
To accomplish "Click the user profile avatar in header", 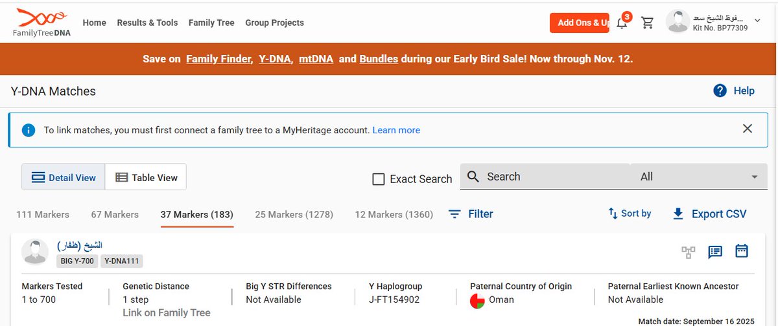I will [678, 21].
